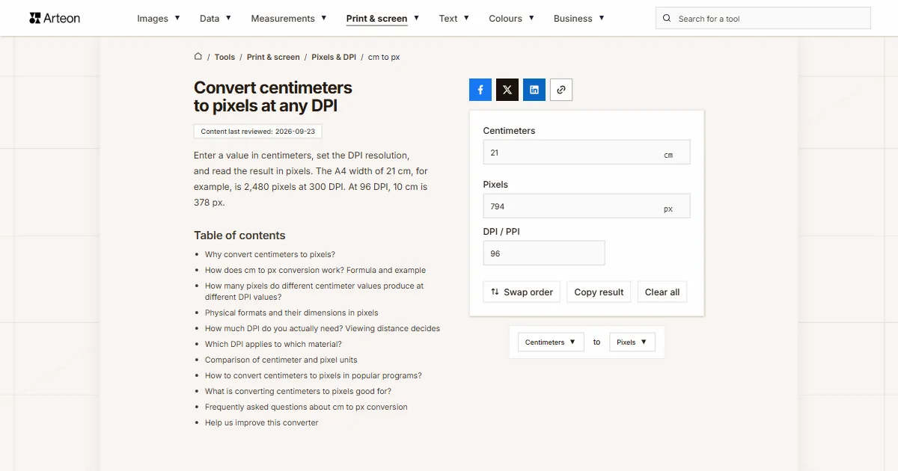
Task: Jump to How many pixels at different DPI values
Action: coord(314,291)
